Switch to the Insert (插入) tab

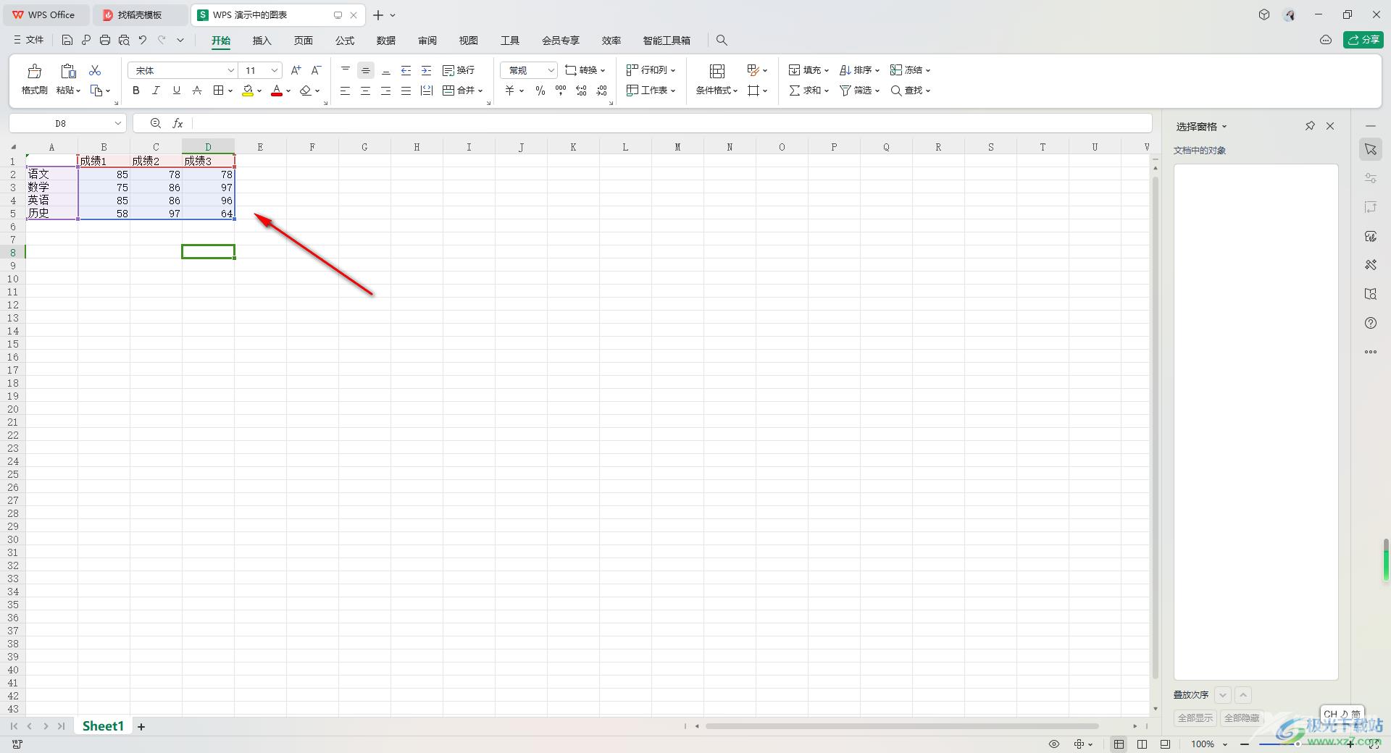pos(262,41)
